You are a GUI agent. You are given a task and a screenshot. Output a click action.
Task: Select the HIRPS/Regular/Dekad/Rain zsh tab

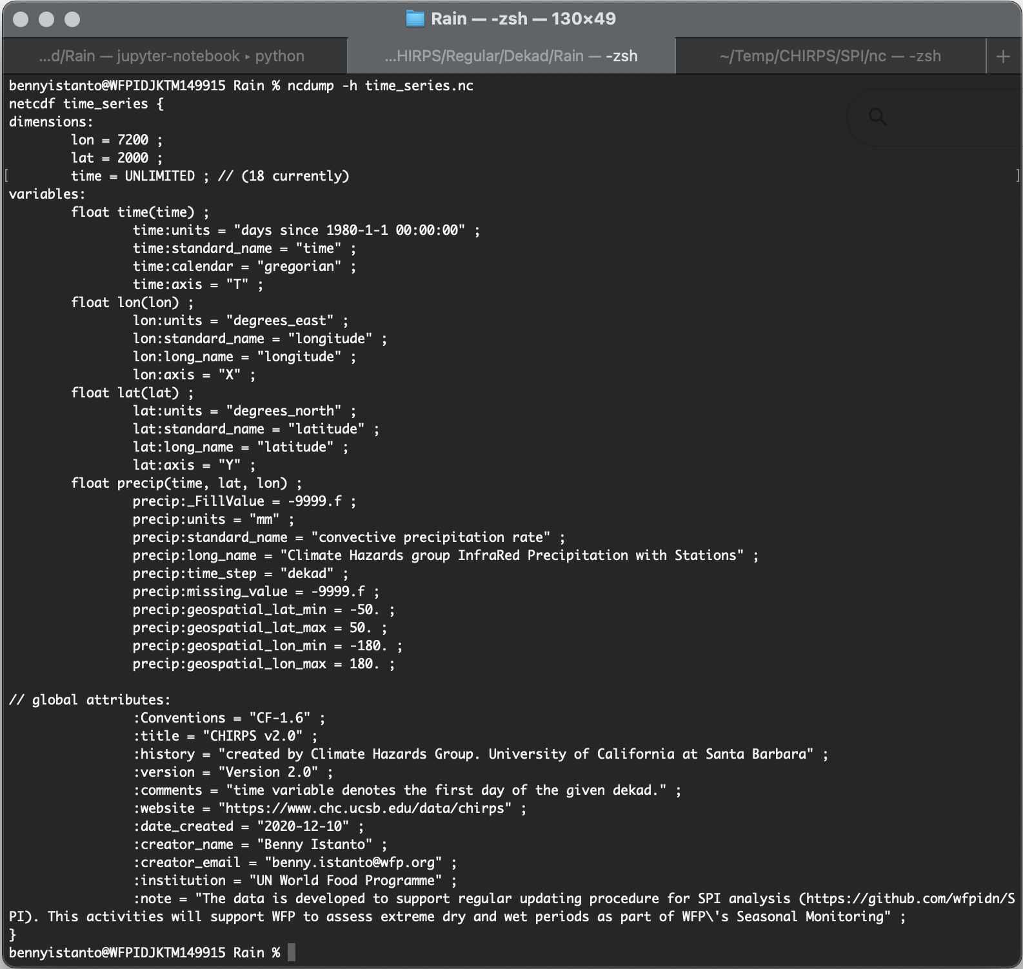511,56
